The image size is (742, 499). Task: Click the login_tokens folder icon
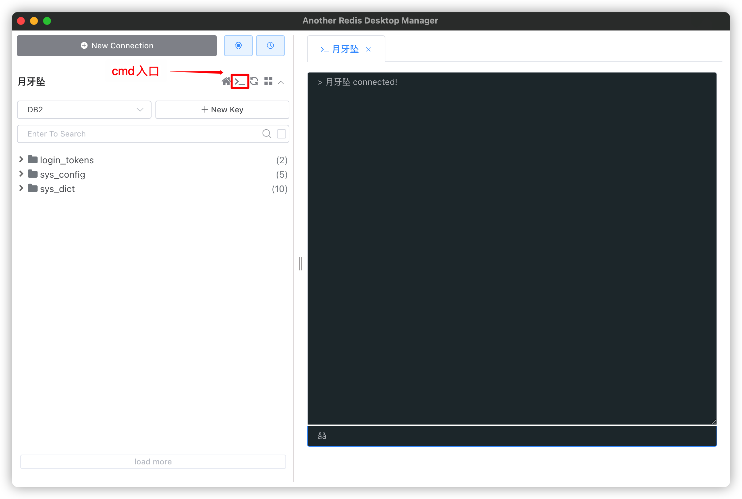[33, 159]
